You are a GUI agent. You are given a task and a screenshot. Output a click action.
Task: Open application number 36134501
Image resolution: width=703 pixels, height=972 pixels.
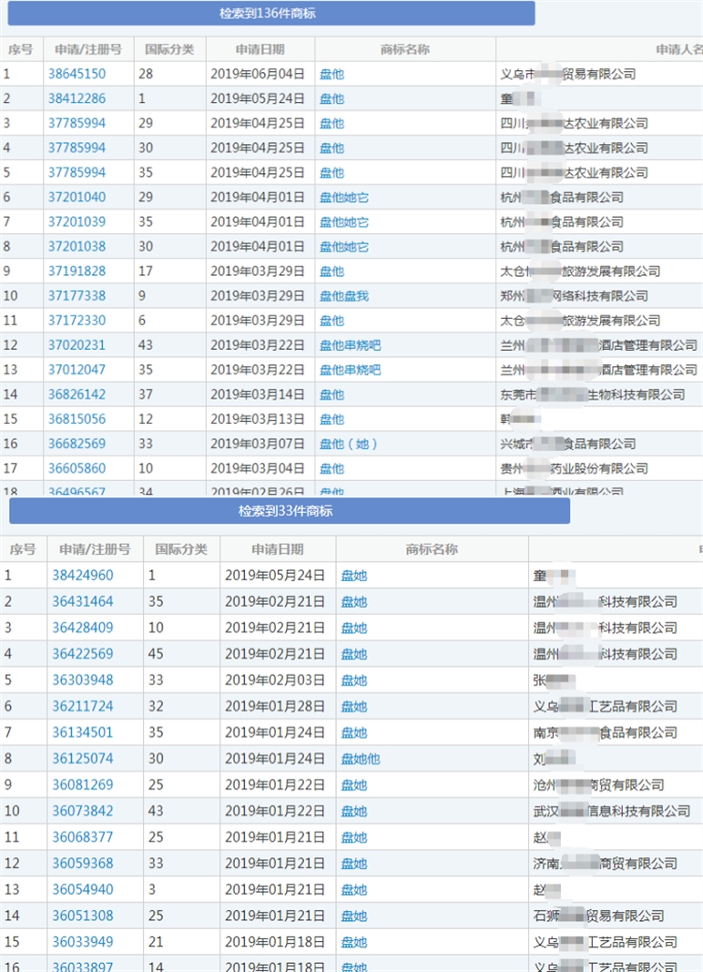[x=83, y=732]
